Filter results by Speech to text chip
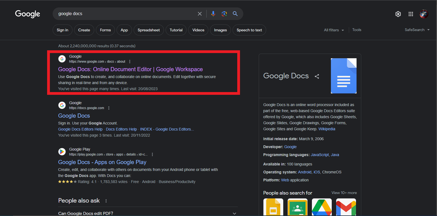Viewport: 437px width, 216px height. click(249, 30)
